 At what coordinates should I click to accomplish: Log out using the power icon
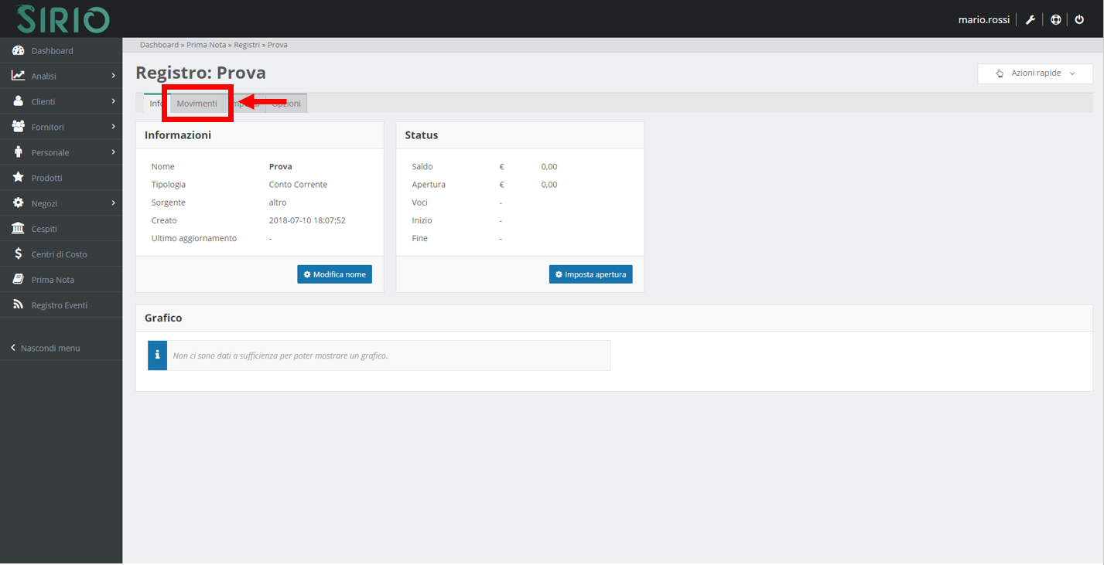(x=1079, y=20)
